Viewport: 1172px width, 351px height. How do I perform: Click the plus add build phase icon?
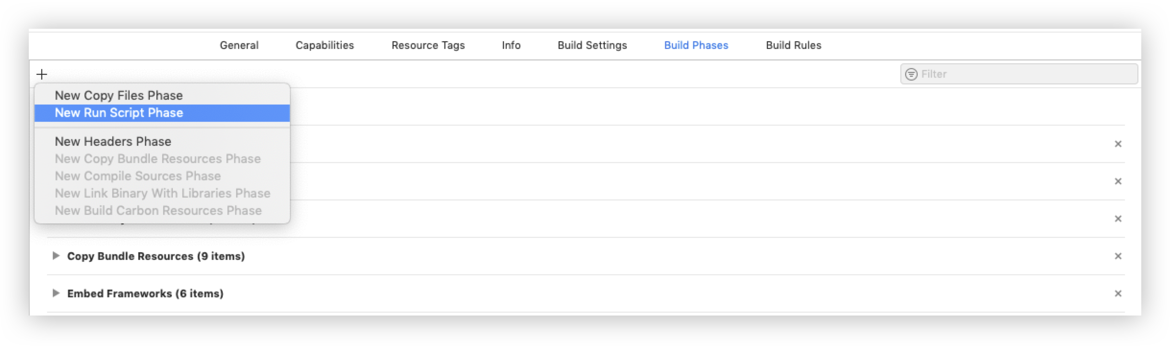coord(42,74)
